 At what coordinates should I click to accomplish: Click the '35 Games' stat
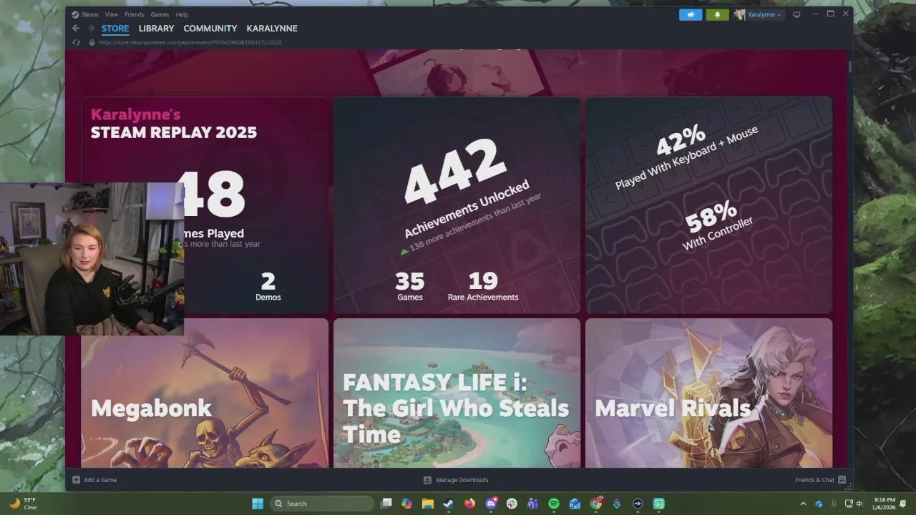(x=410, y=286)
